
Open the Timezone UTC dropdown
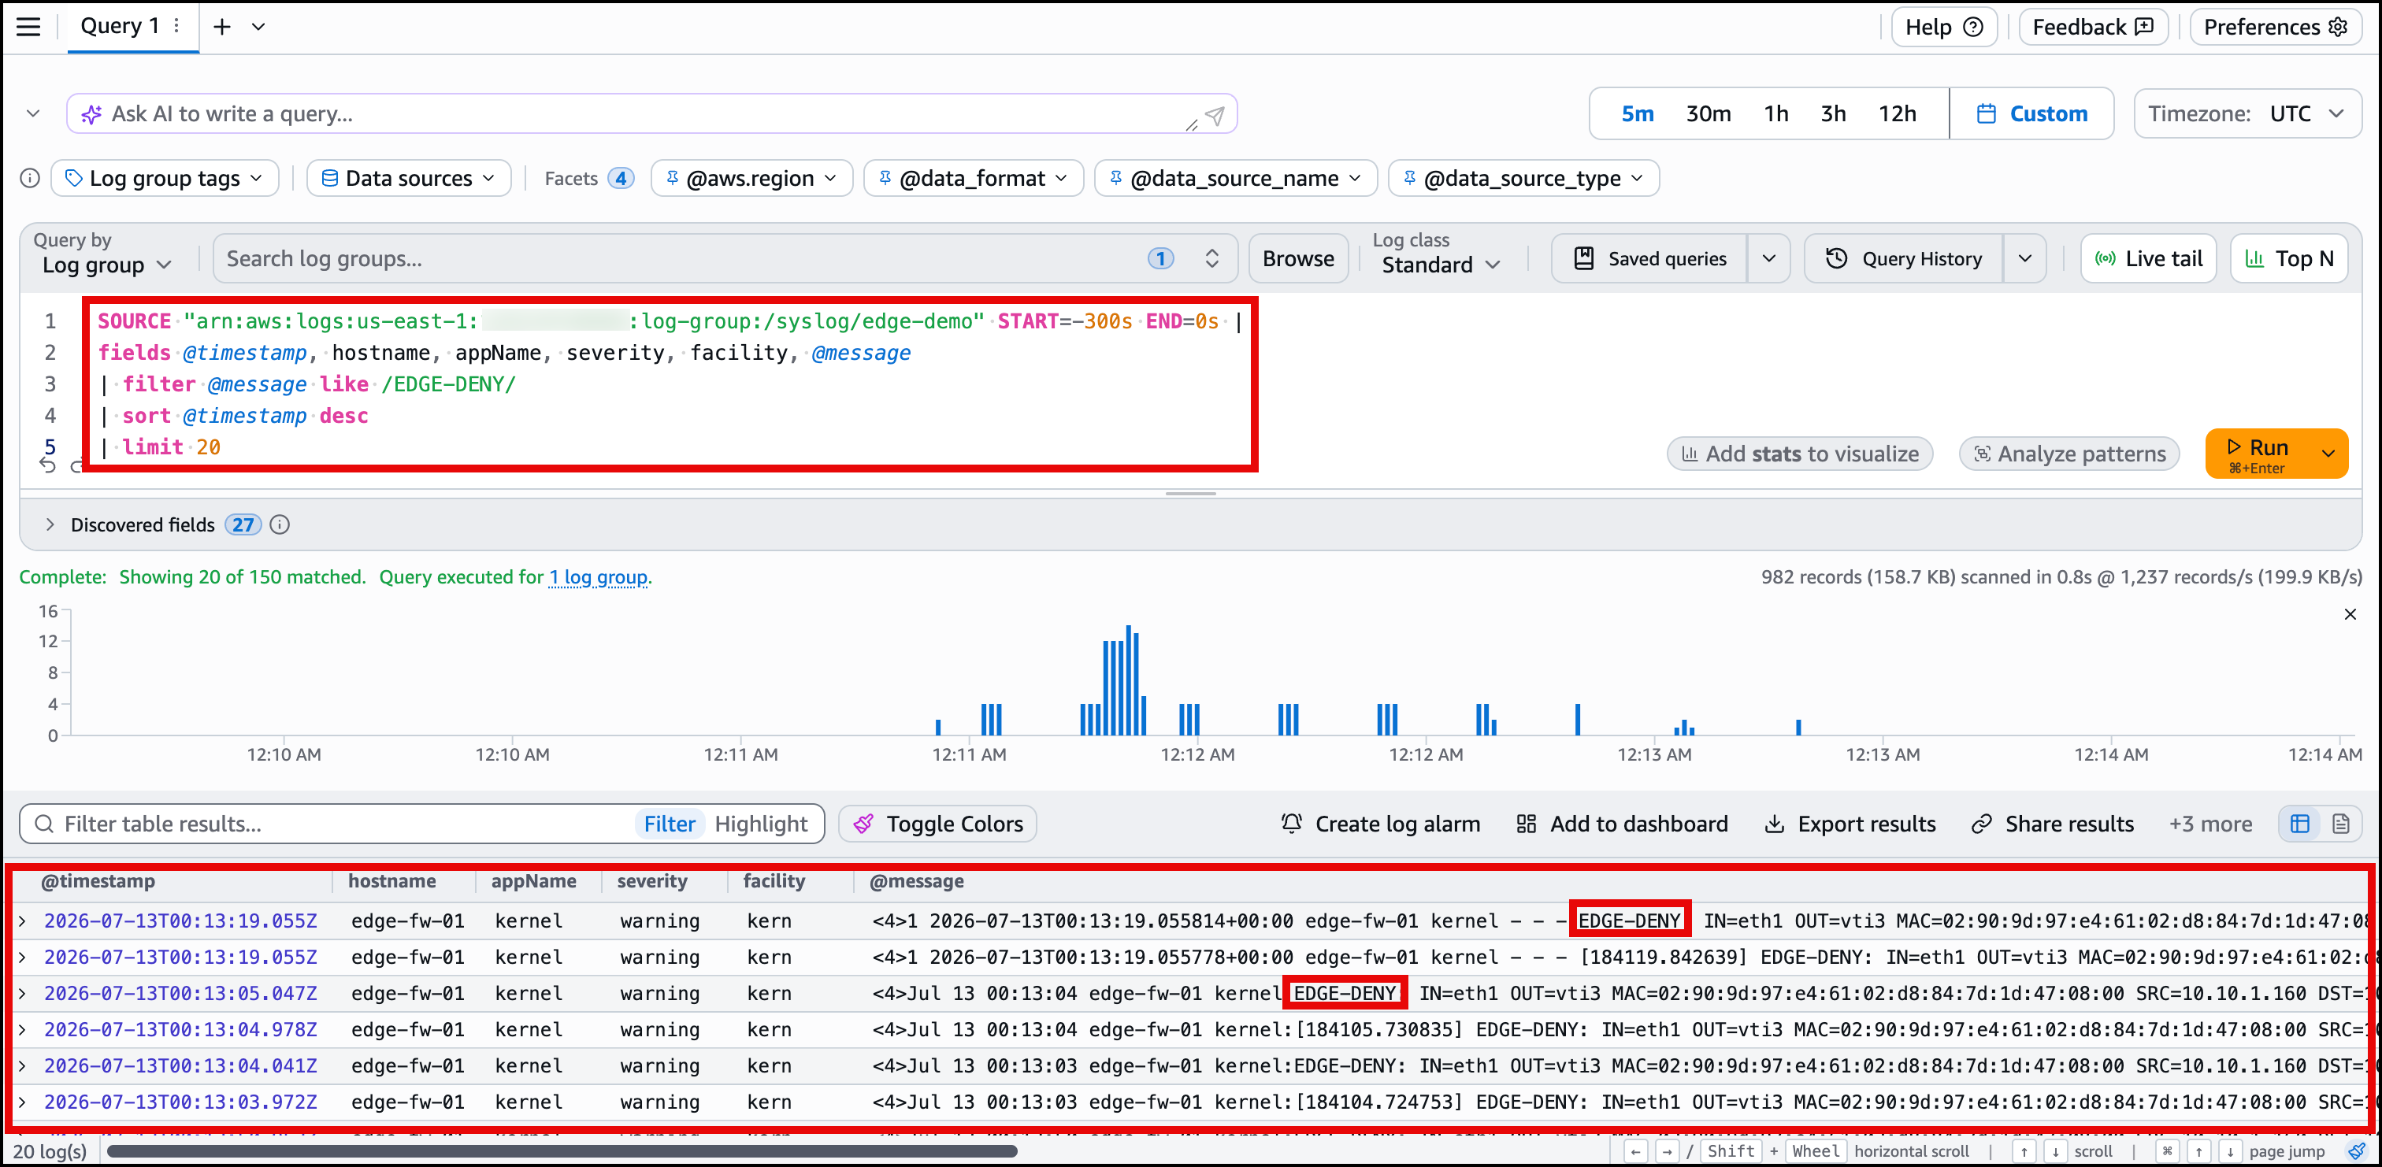pyautogui.click(x=2248, y=113)
